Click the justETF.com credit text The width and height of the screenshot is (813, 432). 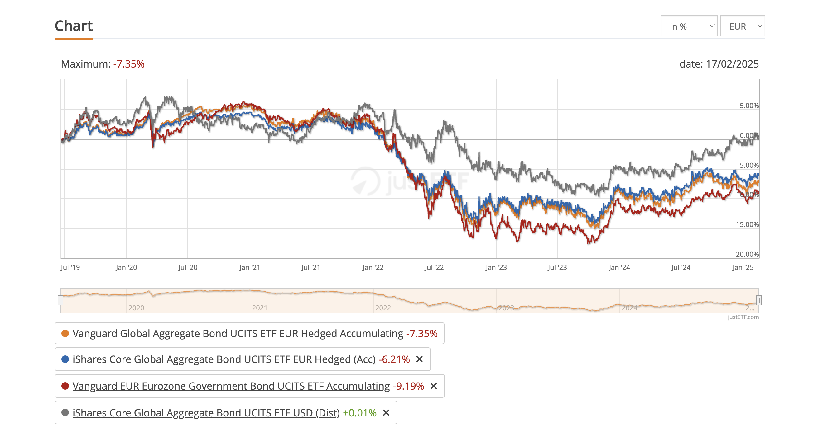click(743, 317)
